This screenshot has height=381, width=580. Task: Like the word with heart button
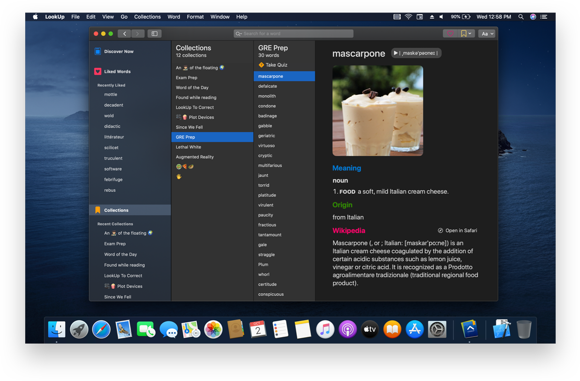[450, 34]
